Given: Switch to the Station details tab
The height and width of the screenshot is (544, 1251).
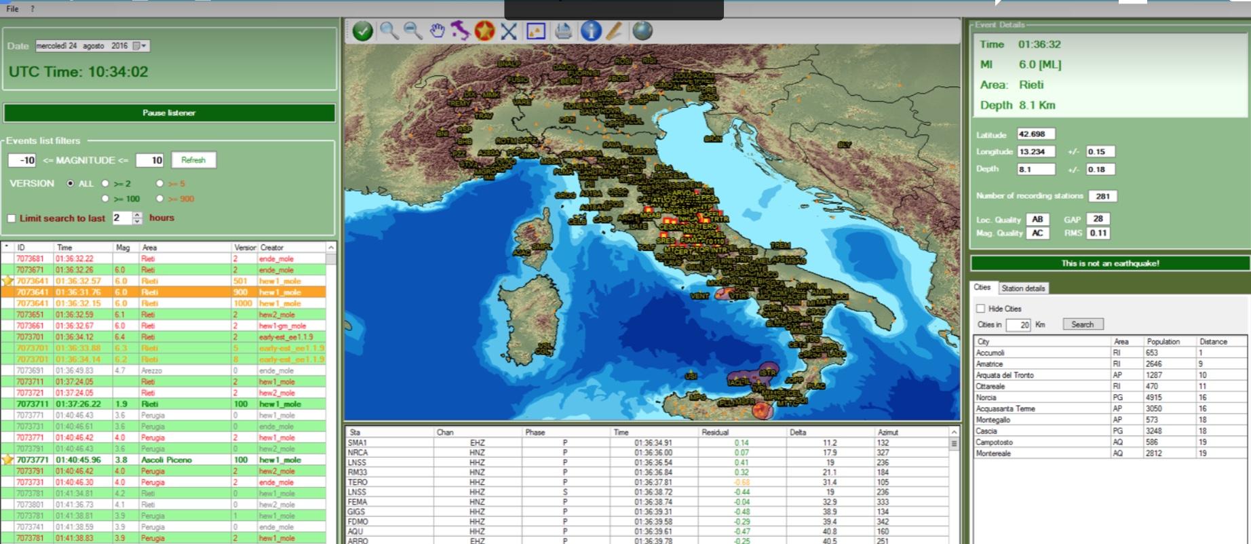Looking at the screenshot, I should click(1023, 288).
